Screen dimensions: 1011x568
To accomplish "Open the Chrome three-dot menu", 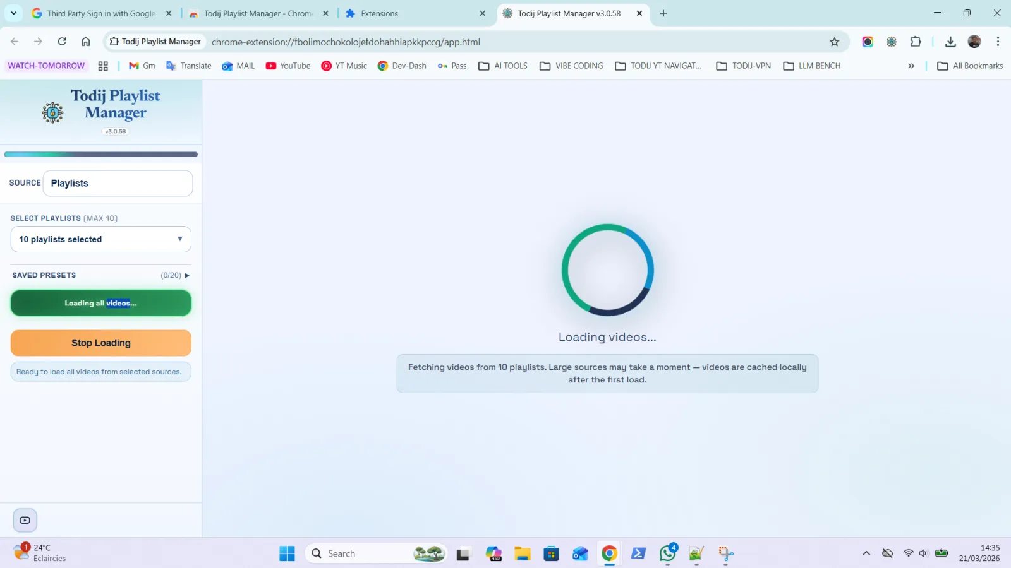I will point(998,42).
